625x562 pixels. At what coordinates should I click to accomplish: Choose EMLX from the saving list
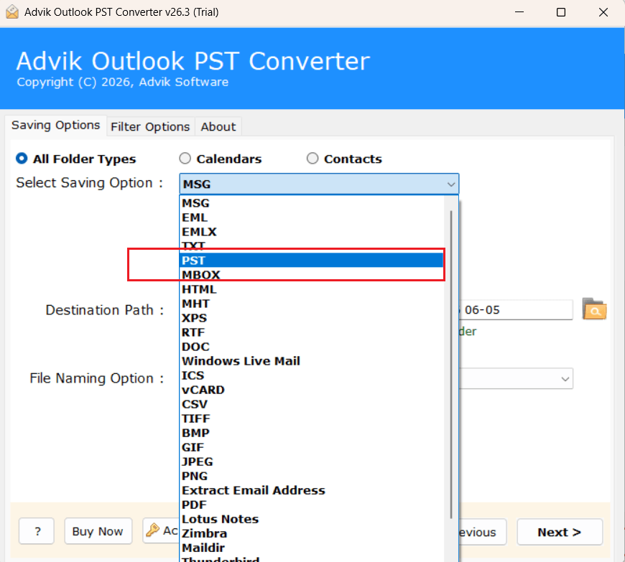312,232
